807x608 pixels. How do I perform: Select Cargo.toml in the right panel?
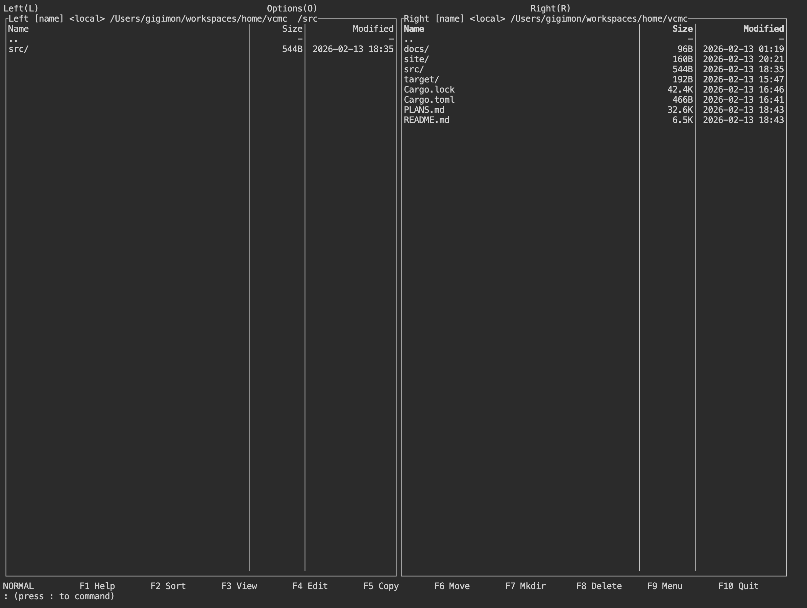(430, 99)
